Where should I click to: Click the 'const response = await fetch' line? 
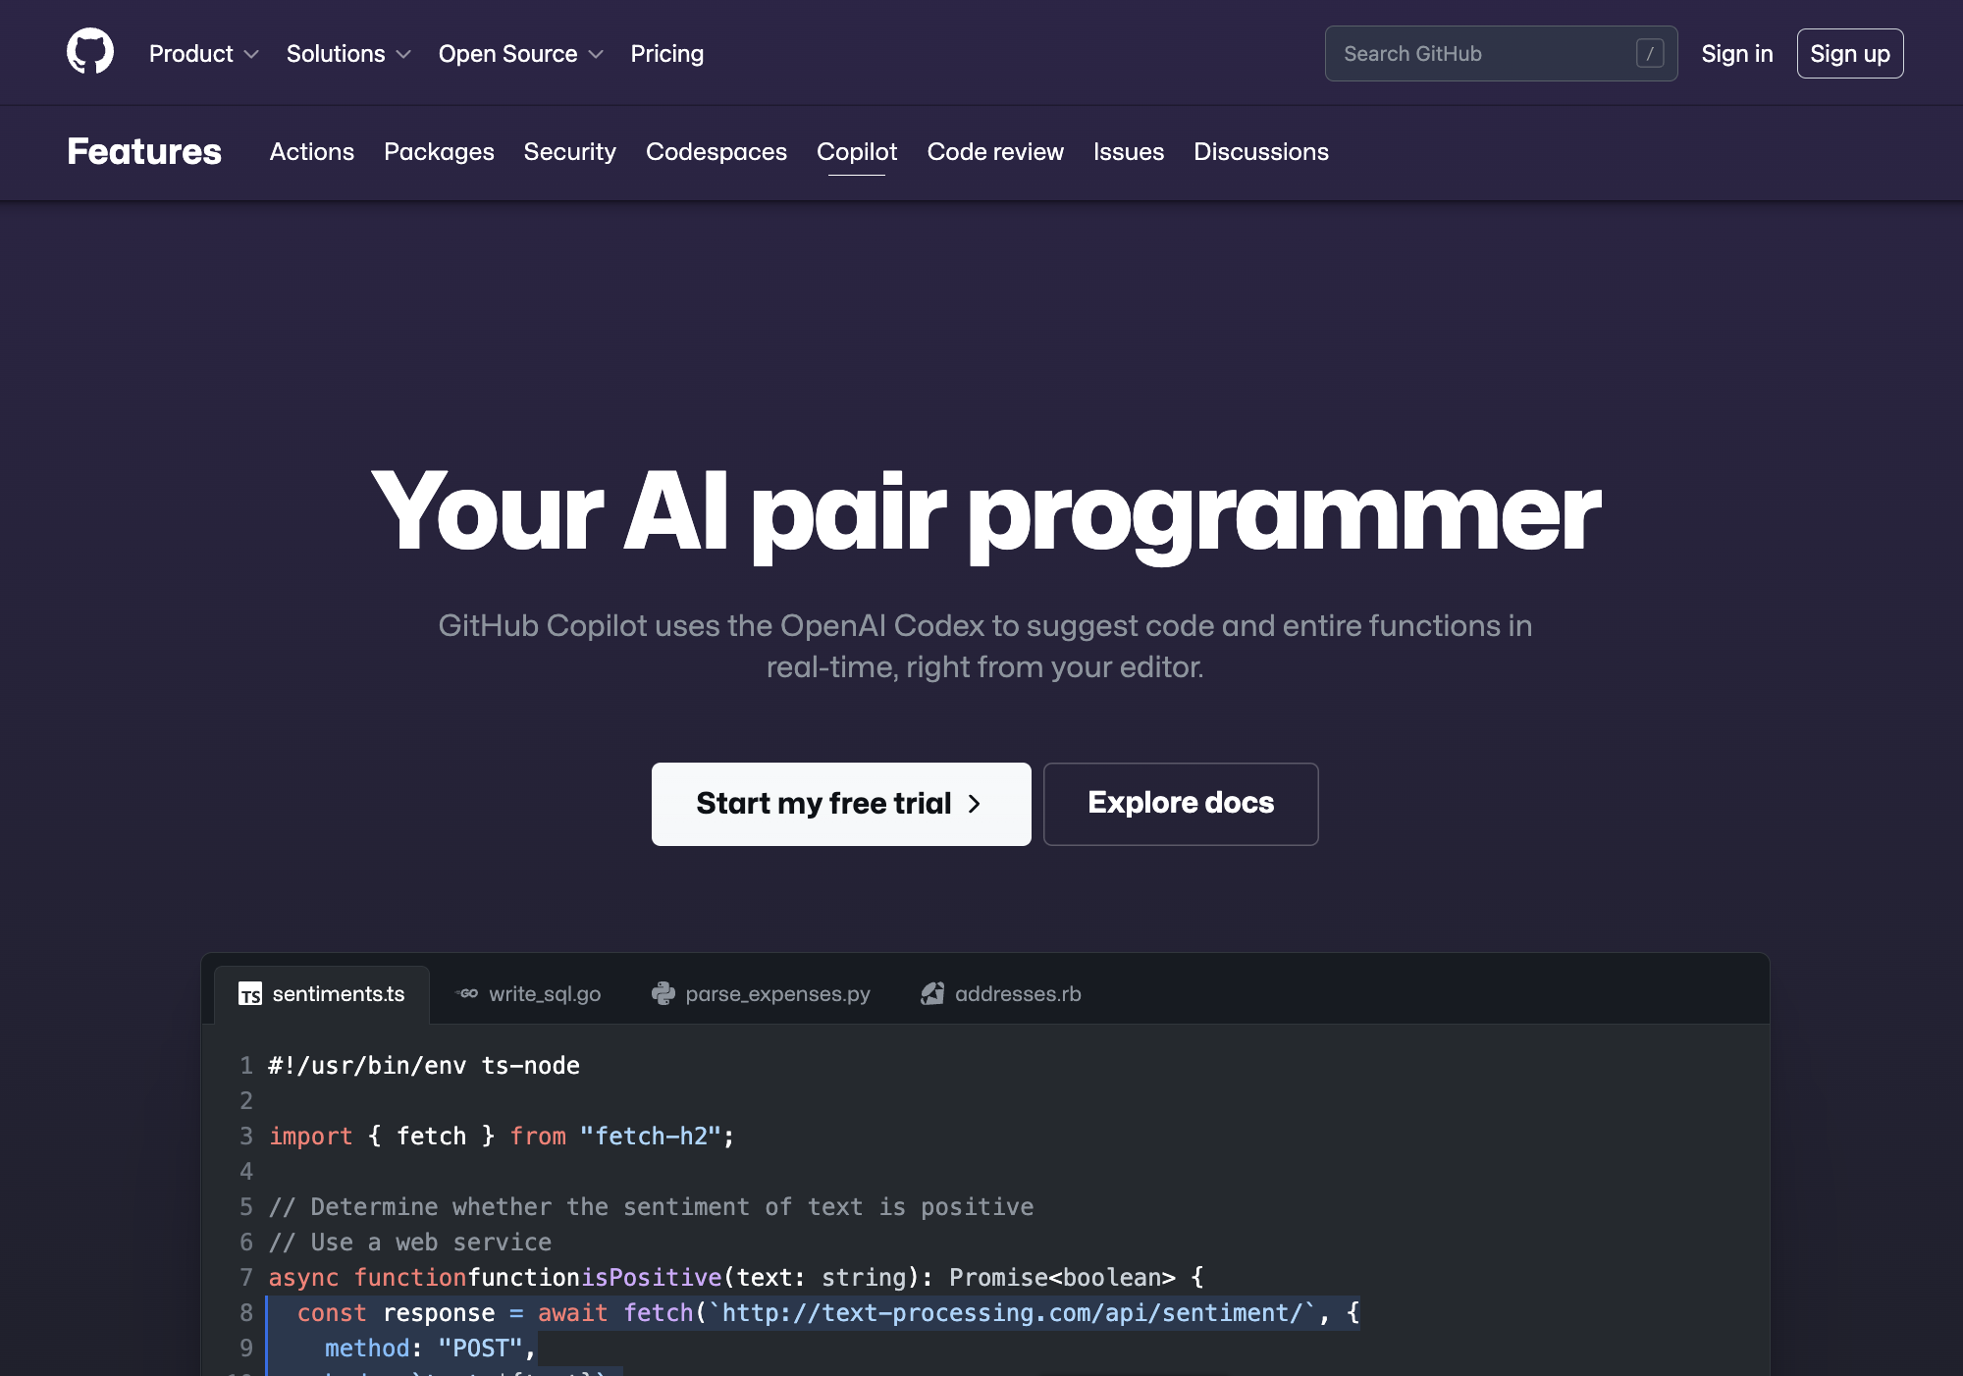click(x=828, y=1313)
